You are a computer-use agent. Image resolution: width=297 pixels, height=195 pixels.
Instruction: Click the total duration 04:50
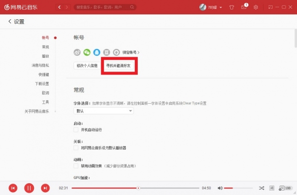click(x=206, y=188)
